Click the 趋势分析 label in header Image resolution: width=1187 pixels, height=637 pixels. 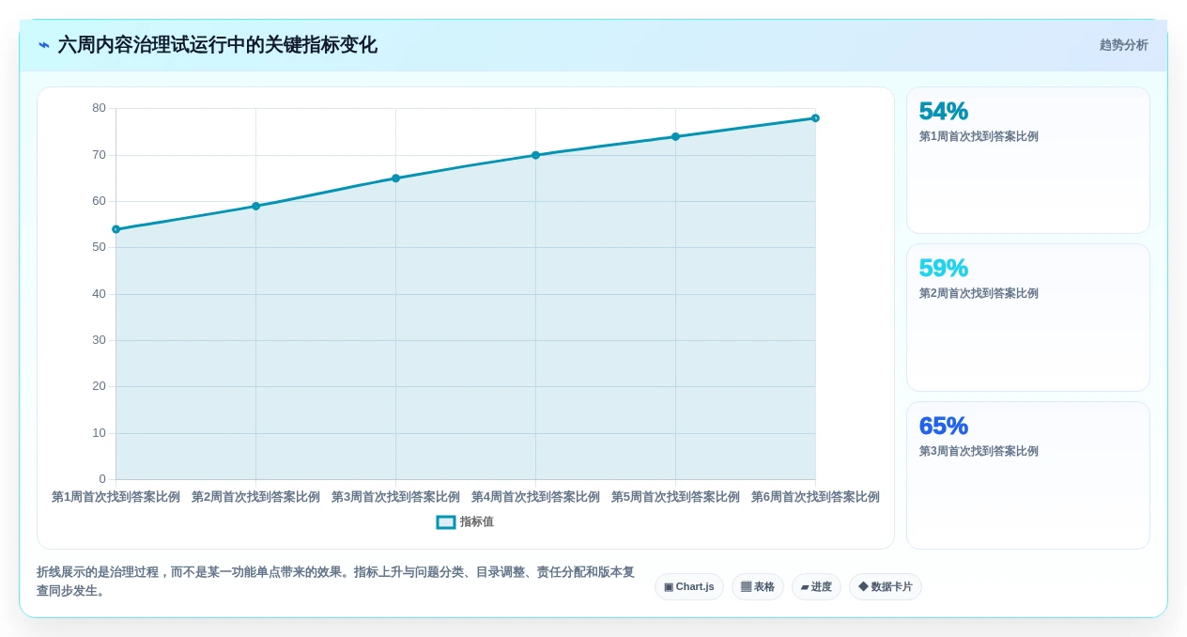(1123, 45)
